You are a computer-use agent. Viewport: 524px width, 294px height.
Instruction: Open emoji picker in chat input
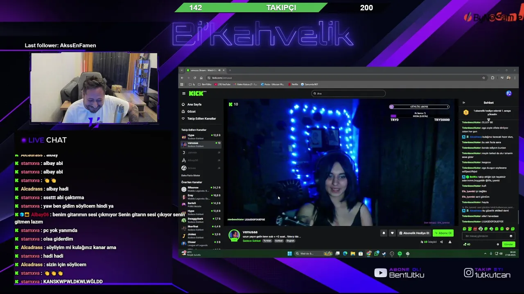(x=511, y=236)
